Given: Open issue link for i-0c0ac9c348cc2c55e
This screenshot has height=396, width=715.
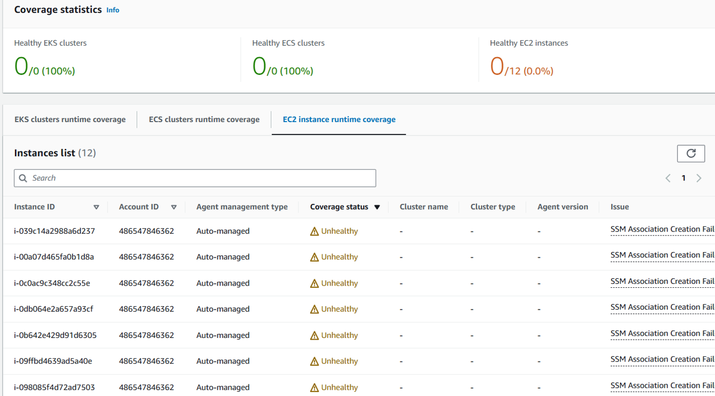Looking at the screenshot, I should (x=662, y=281).
